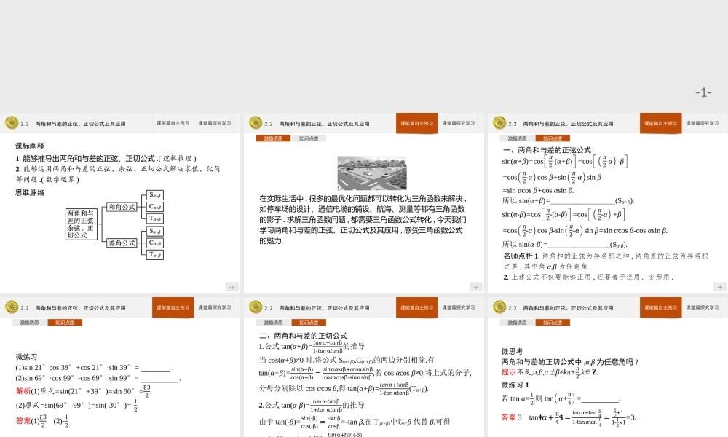
Task: Collapse the 两角和与差的正弦、余弦、正切公式 node
Action: pyautogui.click(x=81, y=224)
